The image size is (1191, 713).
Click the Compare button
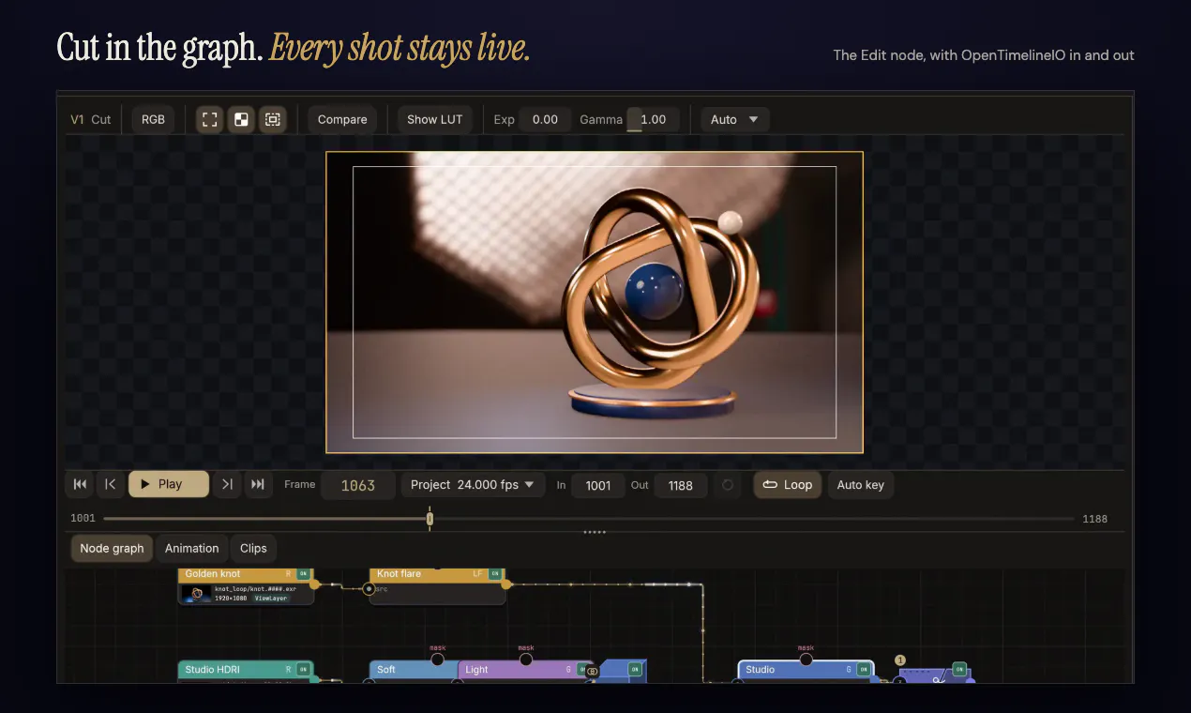click(342, 119)
